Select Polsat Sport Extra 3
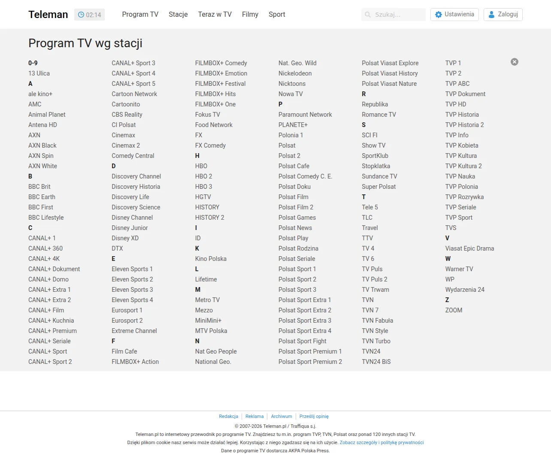This screenshot has width=551, height=457. point(305,321)
